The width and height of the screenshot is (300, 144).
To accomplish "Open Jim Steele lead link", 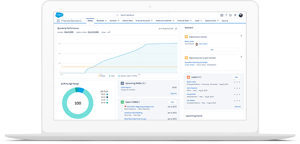I will [x=191, y=100].
